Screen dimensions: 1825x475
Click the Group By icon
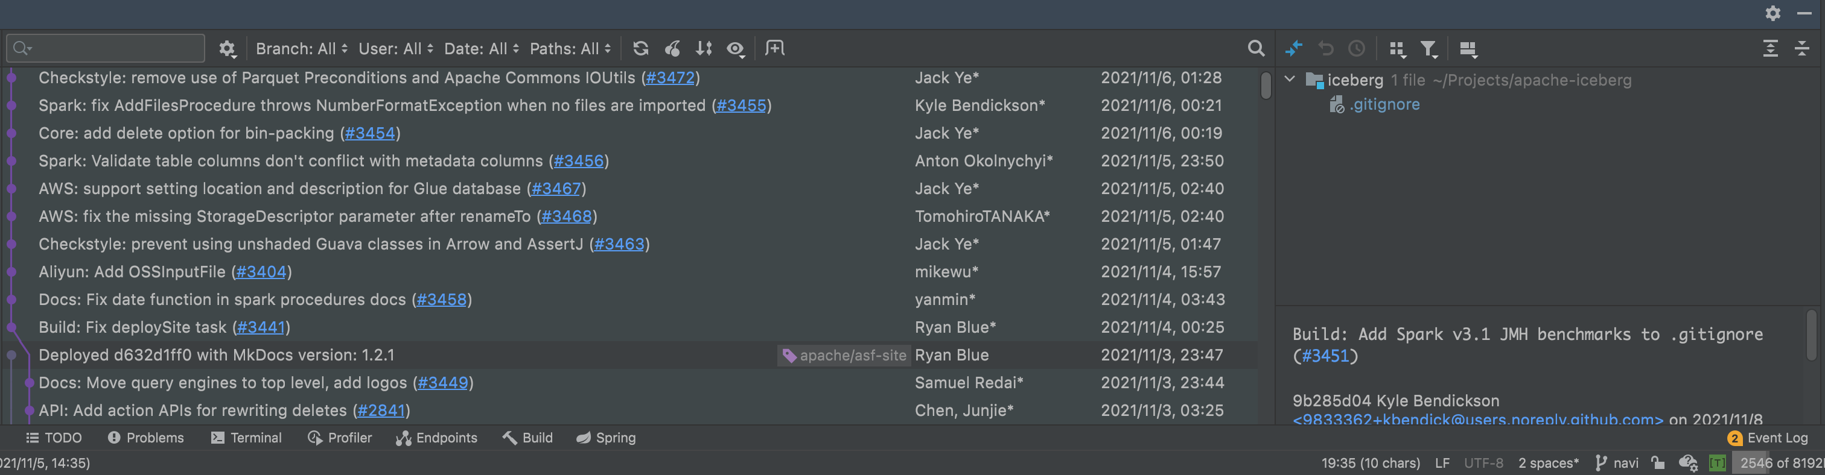click(x=1397, y=49)
